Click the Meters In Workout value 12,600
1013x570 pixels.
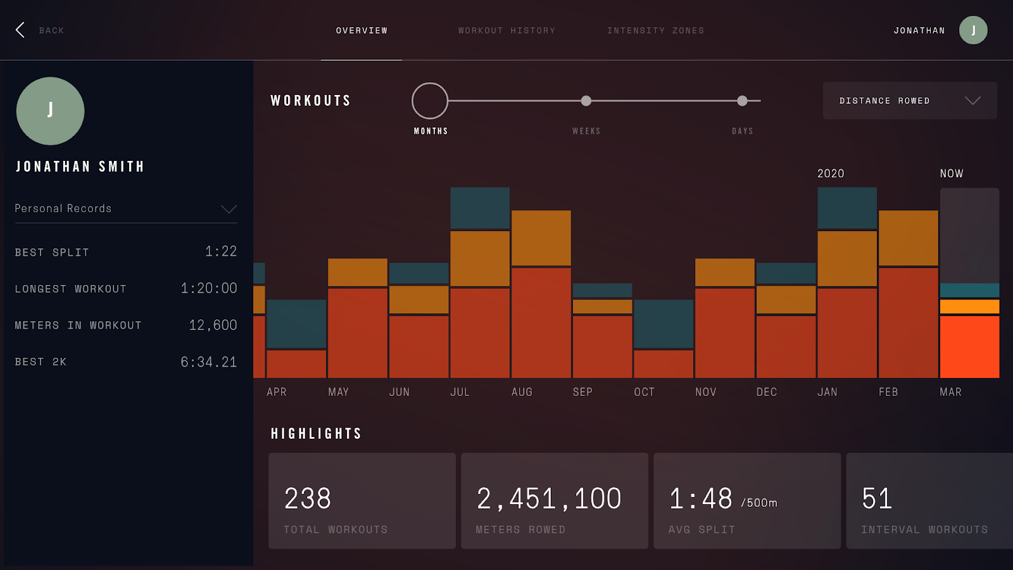(x=213, y=325)
